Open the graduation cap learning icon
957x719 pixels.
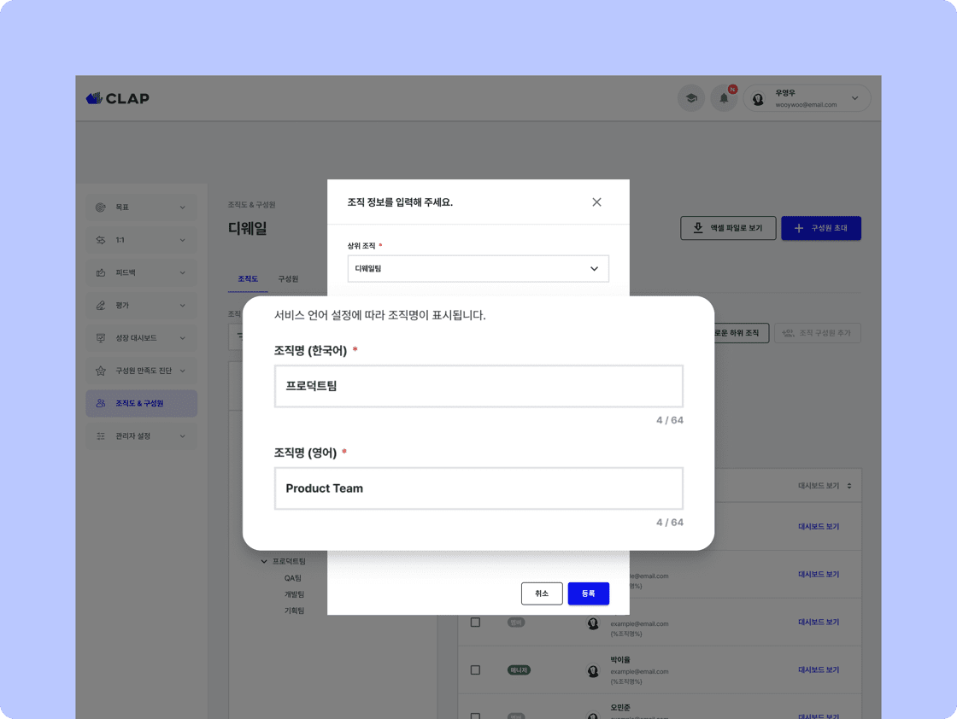[691, 98]
